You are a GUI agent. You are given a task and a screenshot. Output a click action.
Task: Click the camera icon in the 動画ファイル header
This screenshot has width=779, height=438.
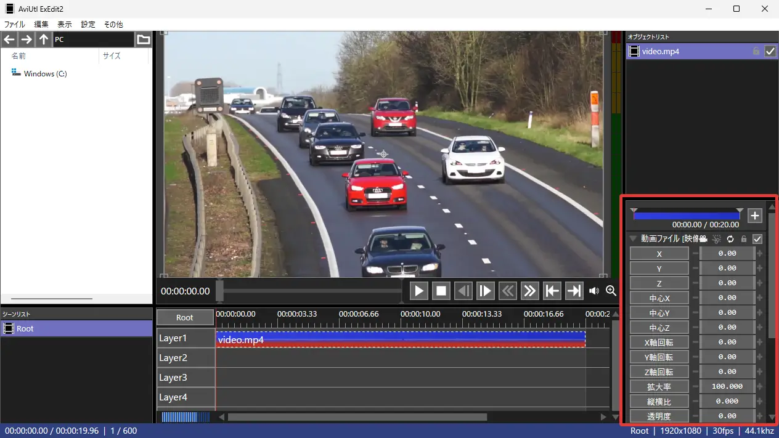pos(703,239)
